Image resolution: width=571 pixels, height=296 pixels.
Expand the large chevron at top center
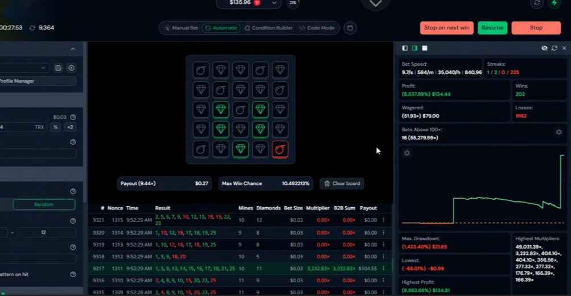tap(376, 3)
